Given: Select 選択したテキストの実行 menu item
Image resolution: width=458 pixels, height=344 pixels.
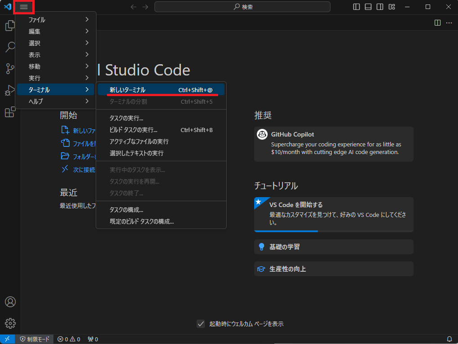Looking at the screenshot, I should (x=161, y=153).
